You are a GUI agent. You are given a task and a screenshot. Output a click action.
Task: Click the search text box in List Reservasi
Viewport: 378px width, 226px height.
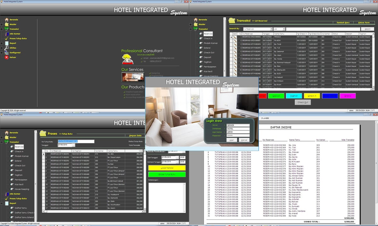[323, 29]
